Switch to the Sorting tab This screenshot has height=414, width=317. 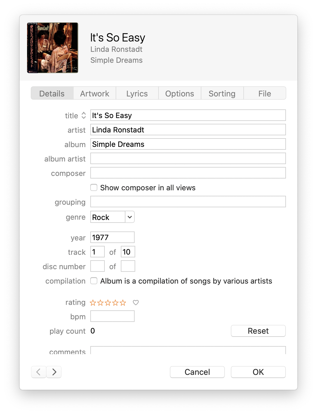click(222, 93)
